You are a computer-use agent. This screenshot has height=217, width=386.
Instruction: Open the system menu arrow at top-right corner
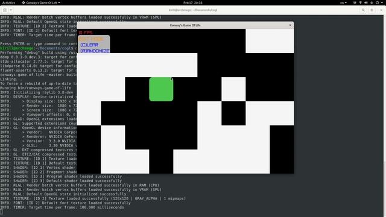coord(382,2)
